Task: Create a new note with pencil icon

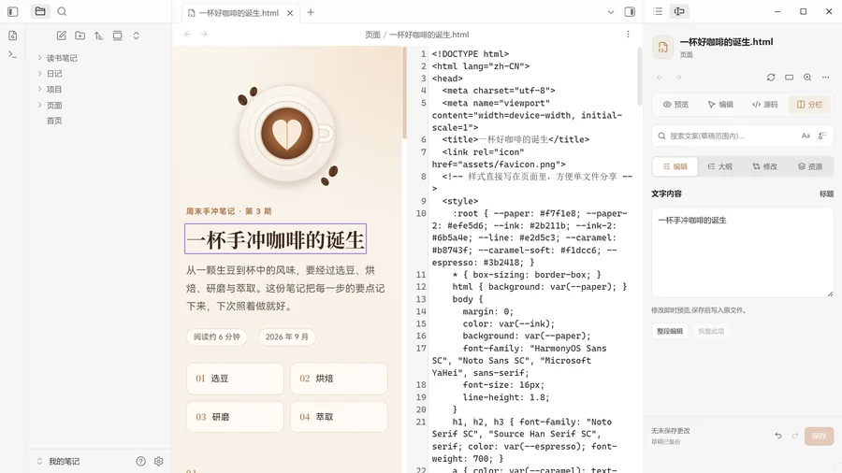Action: (61, 36)
